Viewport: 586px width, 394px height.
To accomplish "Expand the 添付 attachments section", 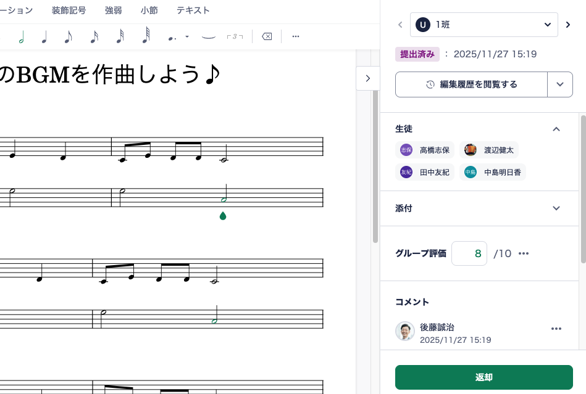I will click(556, 208).
